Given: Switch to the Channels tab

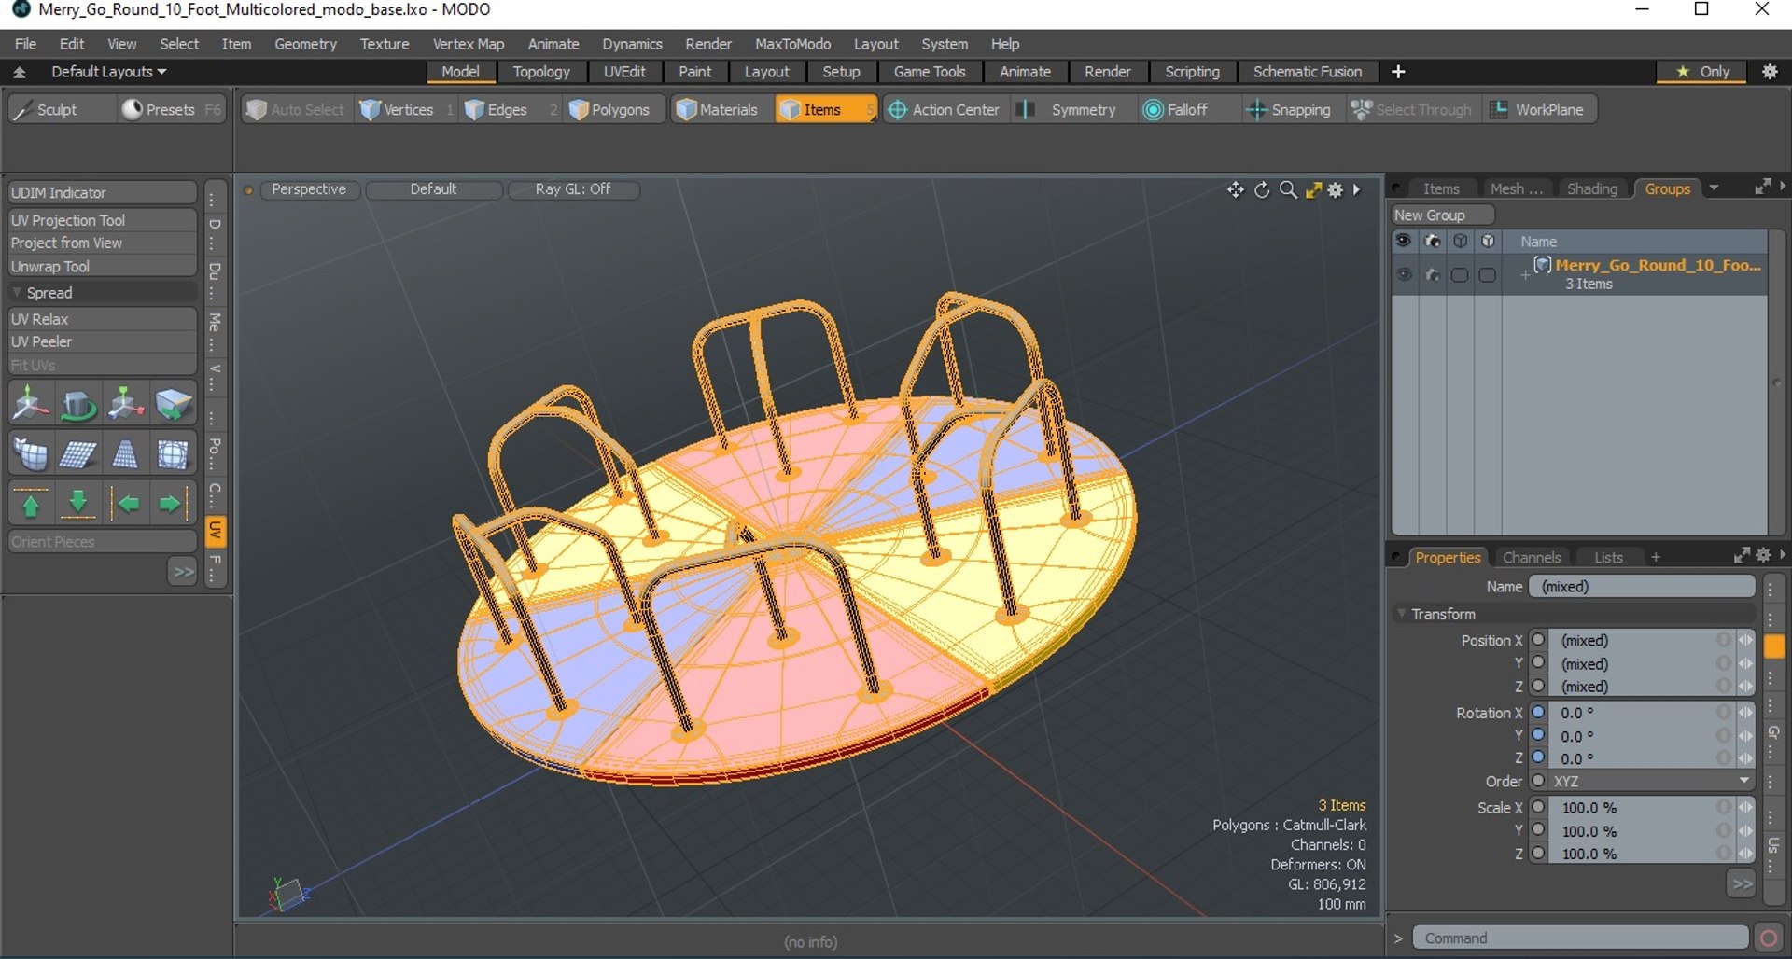Looking at the screenshot, I should (x=1531, y=557).
